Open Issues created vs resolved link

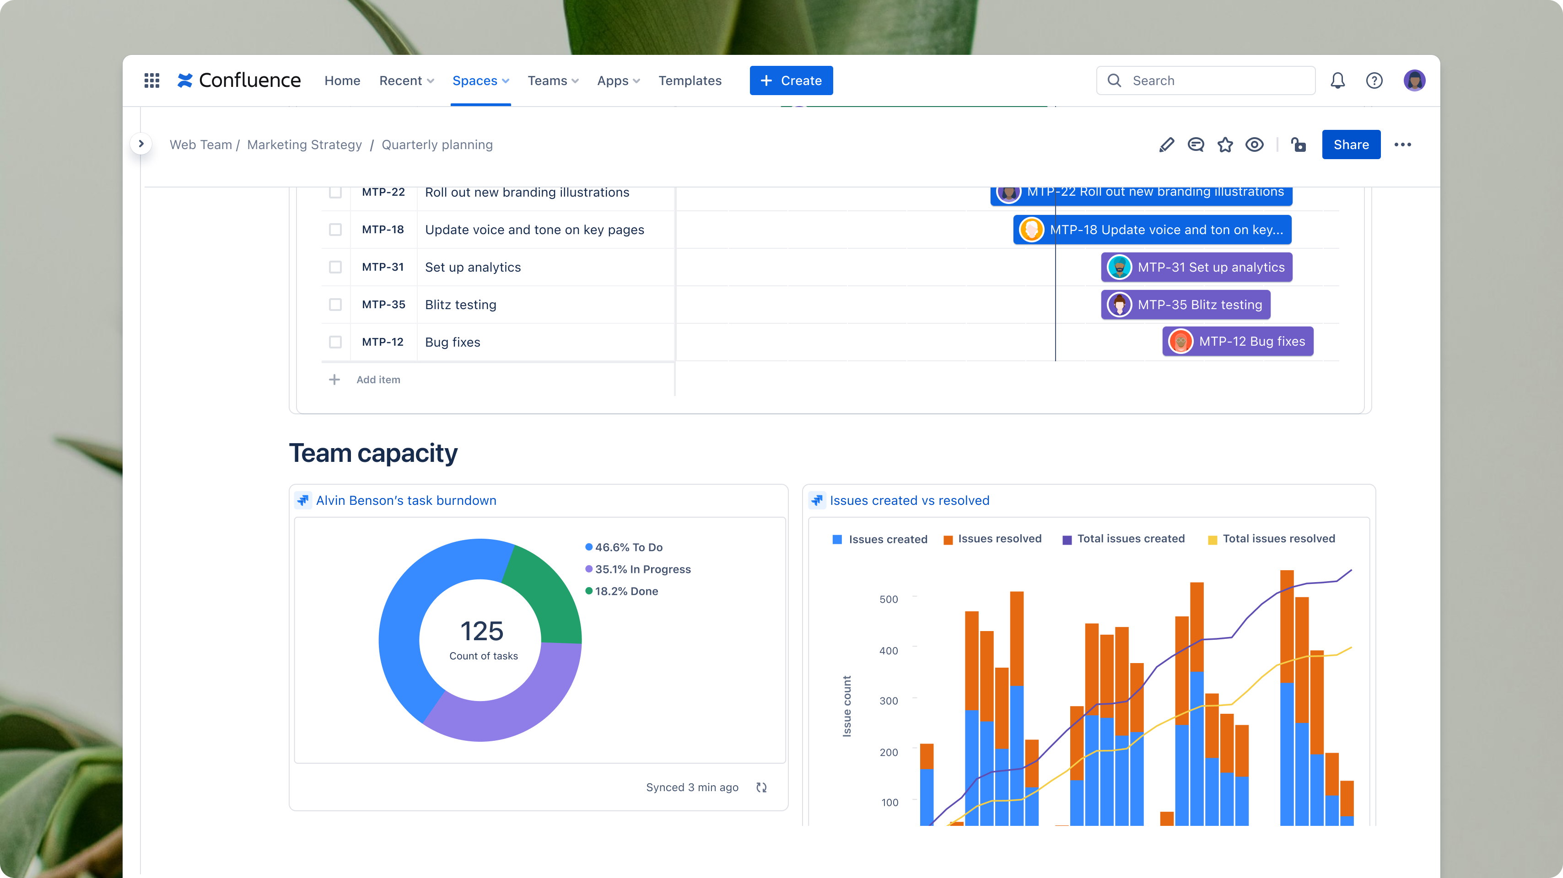[x=910, y=500]
